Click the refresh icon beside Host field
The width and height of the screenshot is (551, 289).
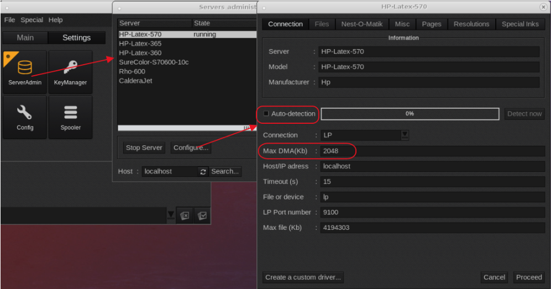203,172
